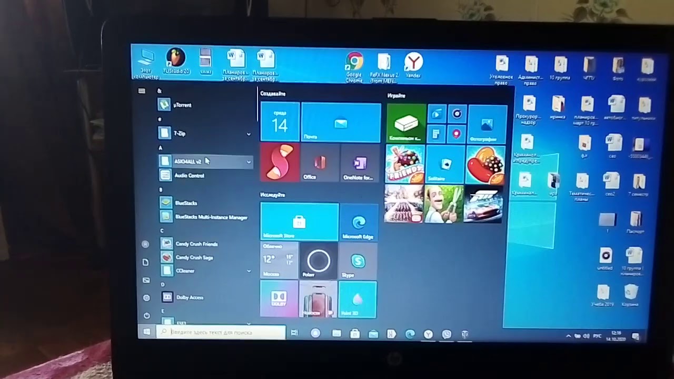Expand the Start menu hamburger navigation
The width and height of the screenshot is (674, 379).
142,91
